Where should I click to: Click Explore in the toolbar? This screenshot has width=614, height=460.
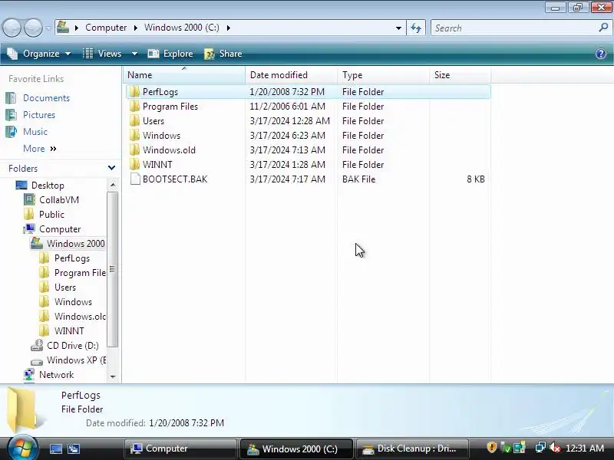coord(170,54)
